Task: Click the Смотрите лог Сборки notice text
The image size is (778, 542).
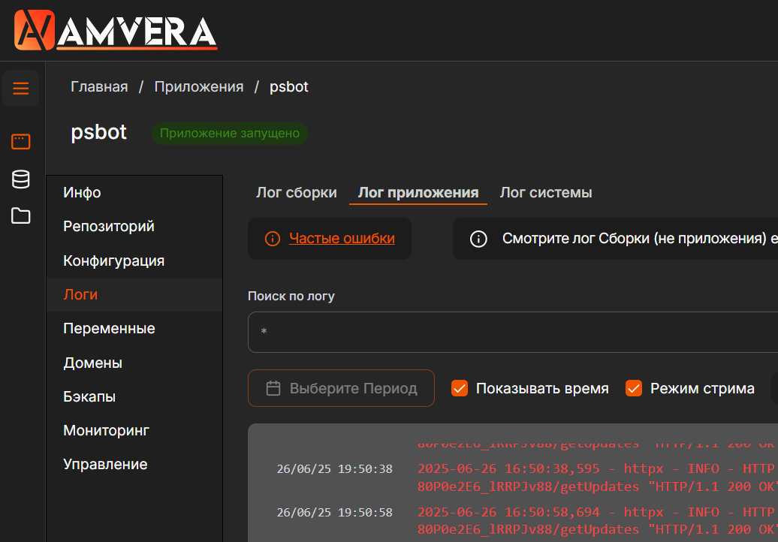Action: [x=640, y=239]
